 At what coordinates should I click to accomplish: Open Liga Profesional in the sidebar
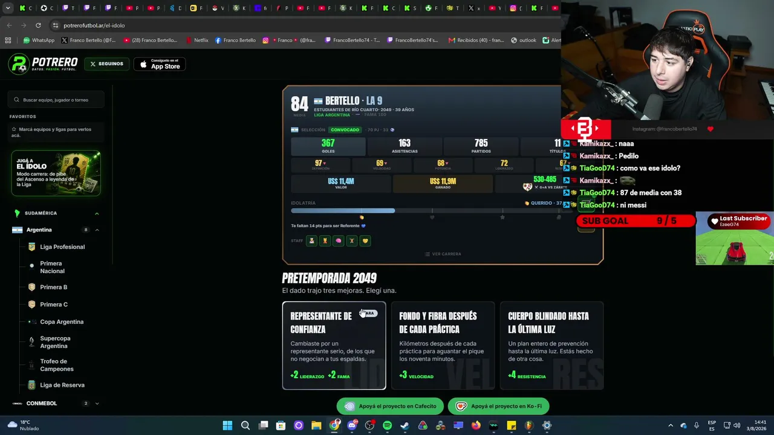[x=62, y=246]
